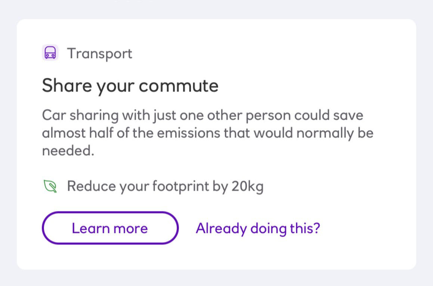The image size is (433, 286).
Task: Click the purple bus Transport icon
Action: (50, 52)
